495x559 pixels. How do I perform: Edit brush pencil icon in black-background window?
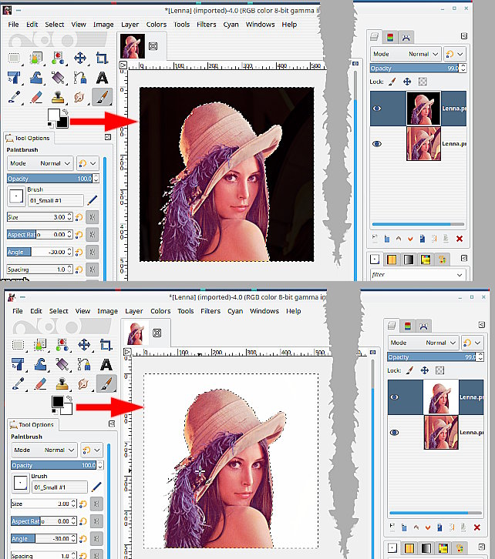tap(92, 200)
